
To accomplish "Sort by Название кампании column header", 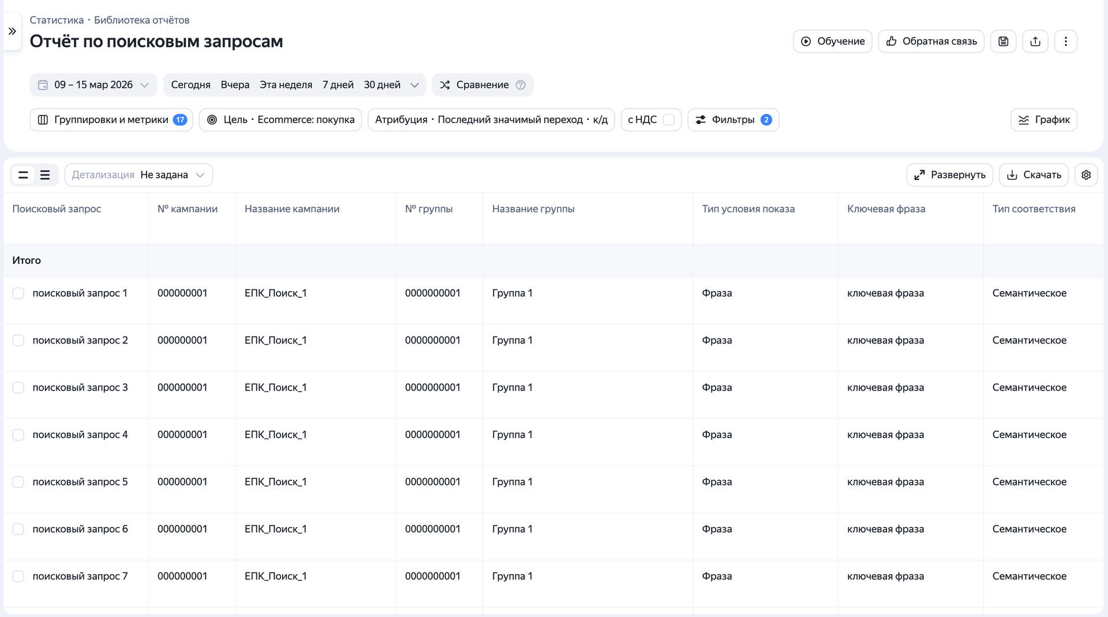I will [x=292, y=209].
